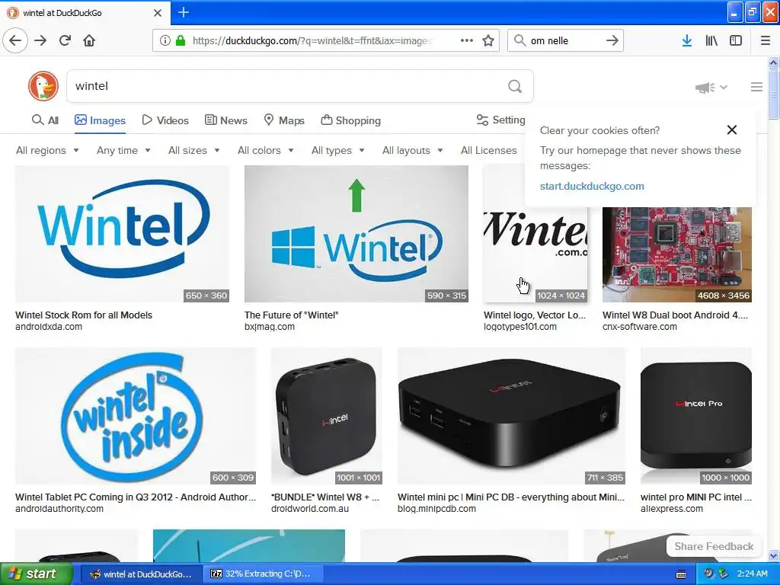This screenshot has height=585, width=780.
Task: Switch to the All results tab
Action: [45, 120]
